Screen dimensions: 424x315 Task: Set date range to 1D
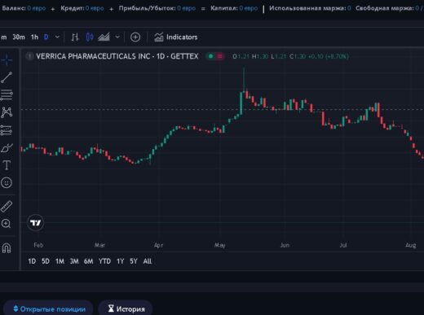point(32,261)
